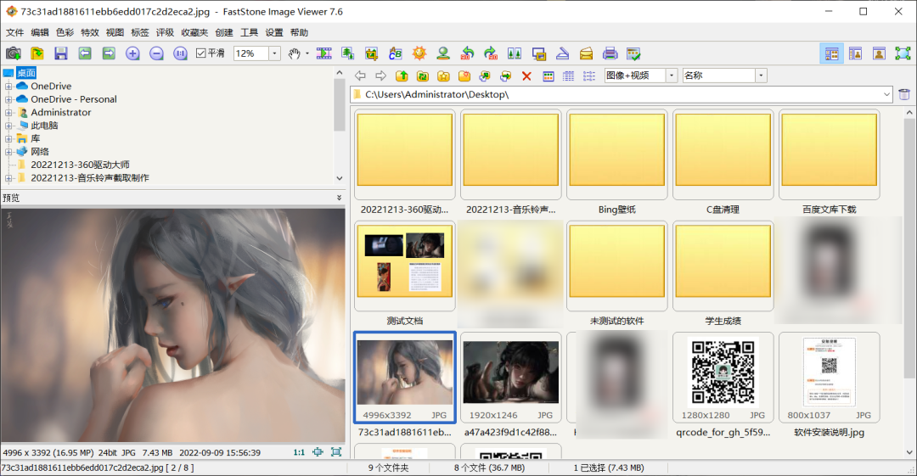Viewport: 917px width, 476px height.
Task: Go to previous image with green left arrow
Action: [x=85, y=53]
